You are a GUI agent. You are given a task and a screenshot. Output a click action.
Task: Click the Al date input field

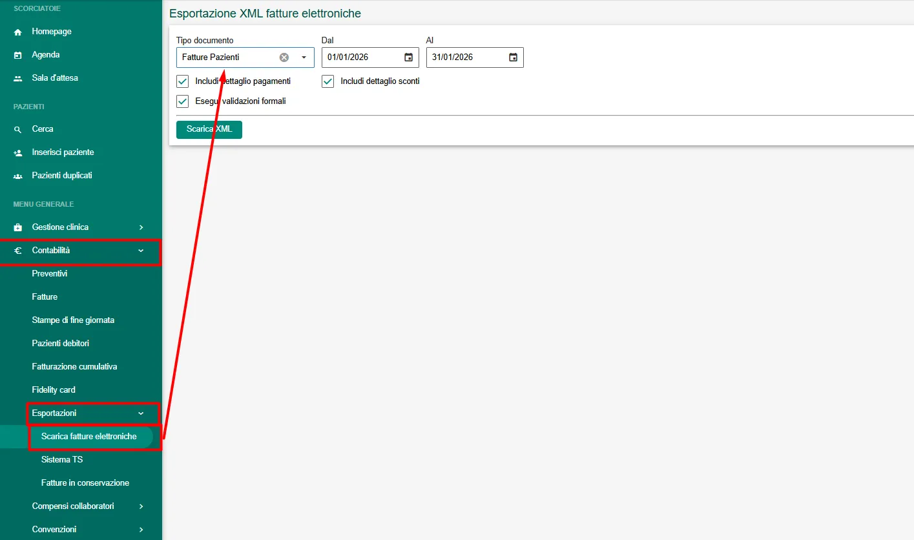pos(475,57)
